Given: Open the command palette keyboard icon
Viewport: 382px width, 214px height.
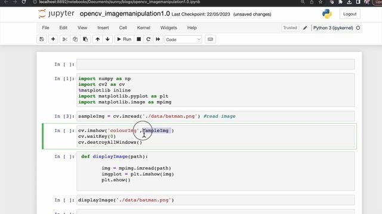Looking at the screenshot, I should point(210,39).
